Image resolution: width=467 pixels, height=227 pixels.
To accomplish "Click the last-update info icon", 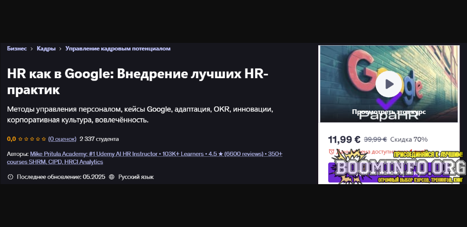I will click(10, 177).
